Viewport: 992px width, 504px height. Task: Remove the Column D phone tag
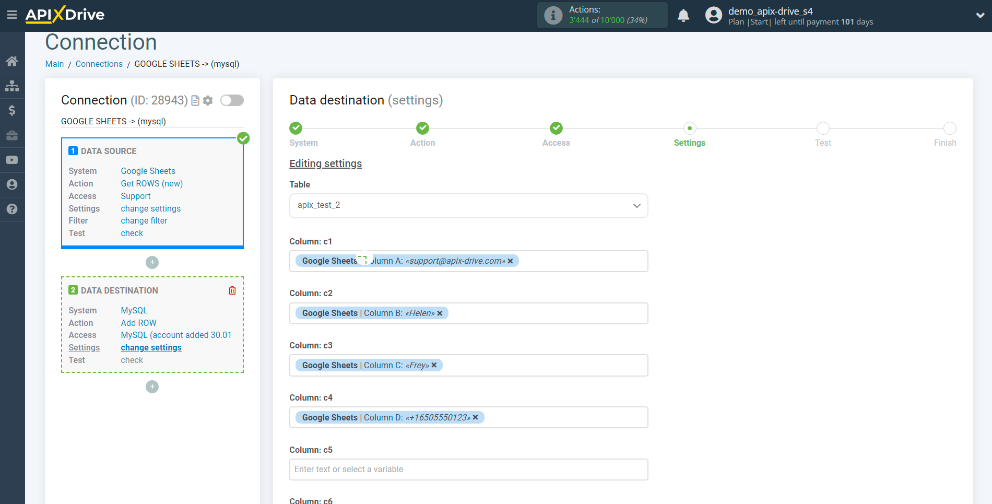point(475,417)
